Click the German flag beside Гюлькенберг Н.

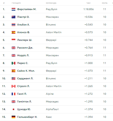point(13,117)
